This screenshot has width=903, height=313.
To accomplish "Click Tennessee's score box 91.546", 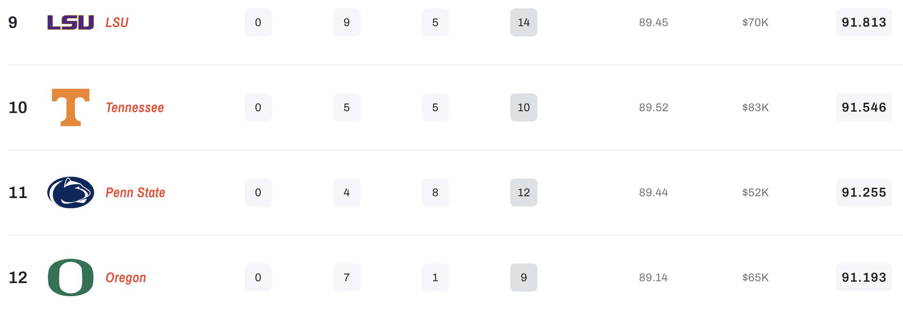I will pyautogui.click(x=864, y=107).
